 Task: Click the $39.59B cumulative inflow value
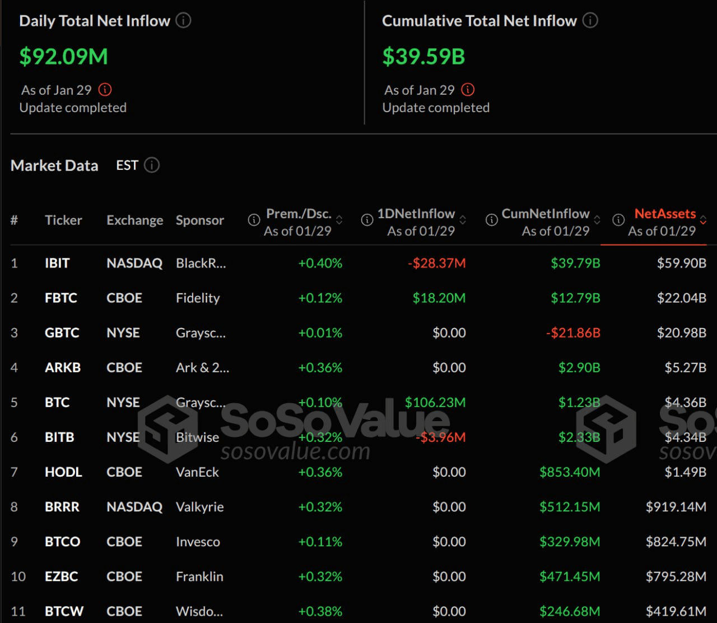point(423,57)
